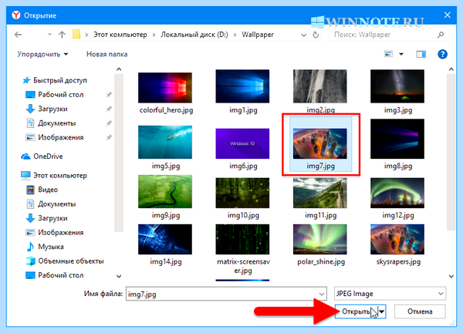The width and height of the screenshot is (463, 333).
Task: Click pin icon beside Документы
Action: tap(109, 123)
